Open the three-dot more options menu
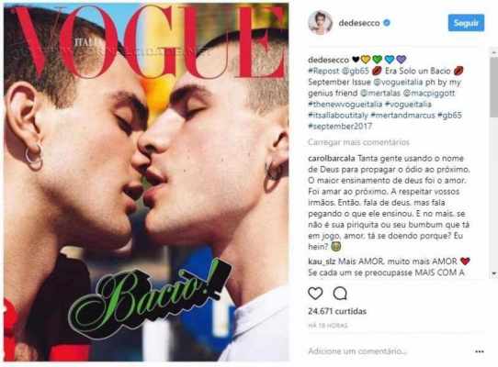Screen dimensions: 498x367 tap(480, 351)
